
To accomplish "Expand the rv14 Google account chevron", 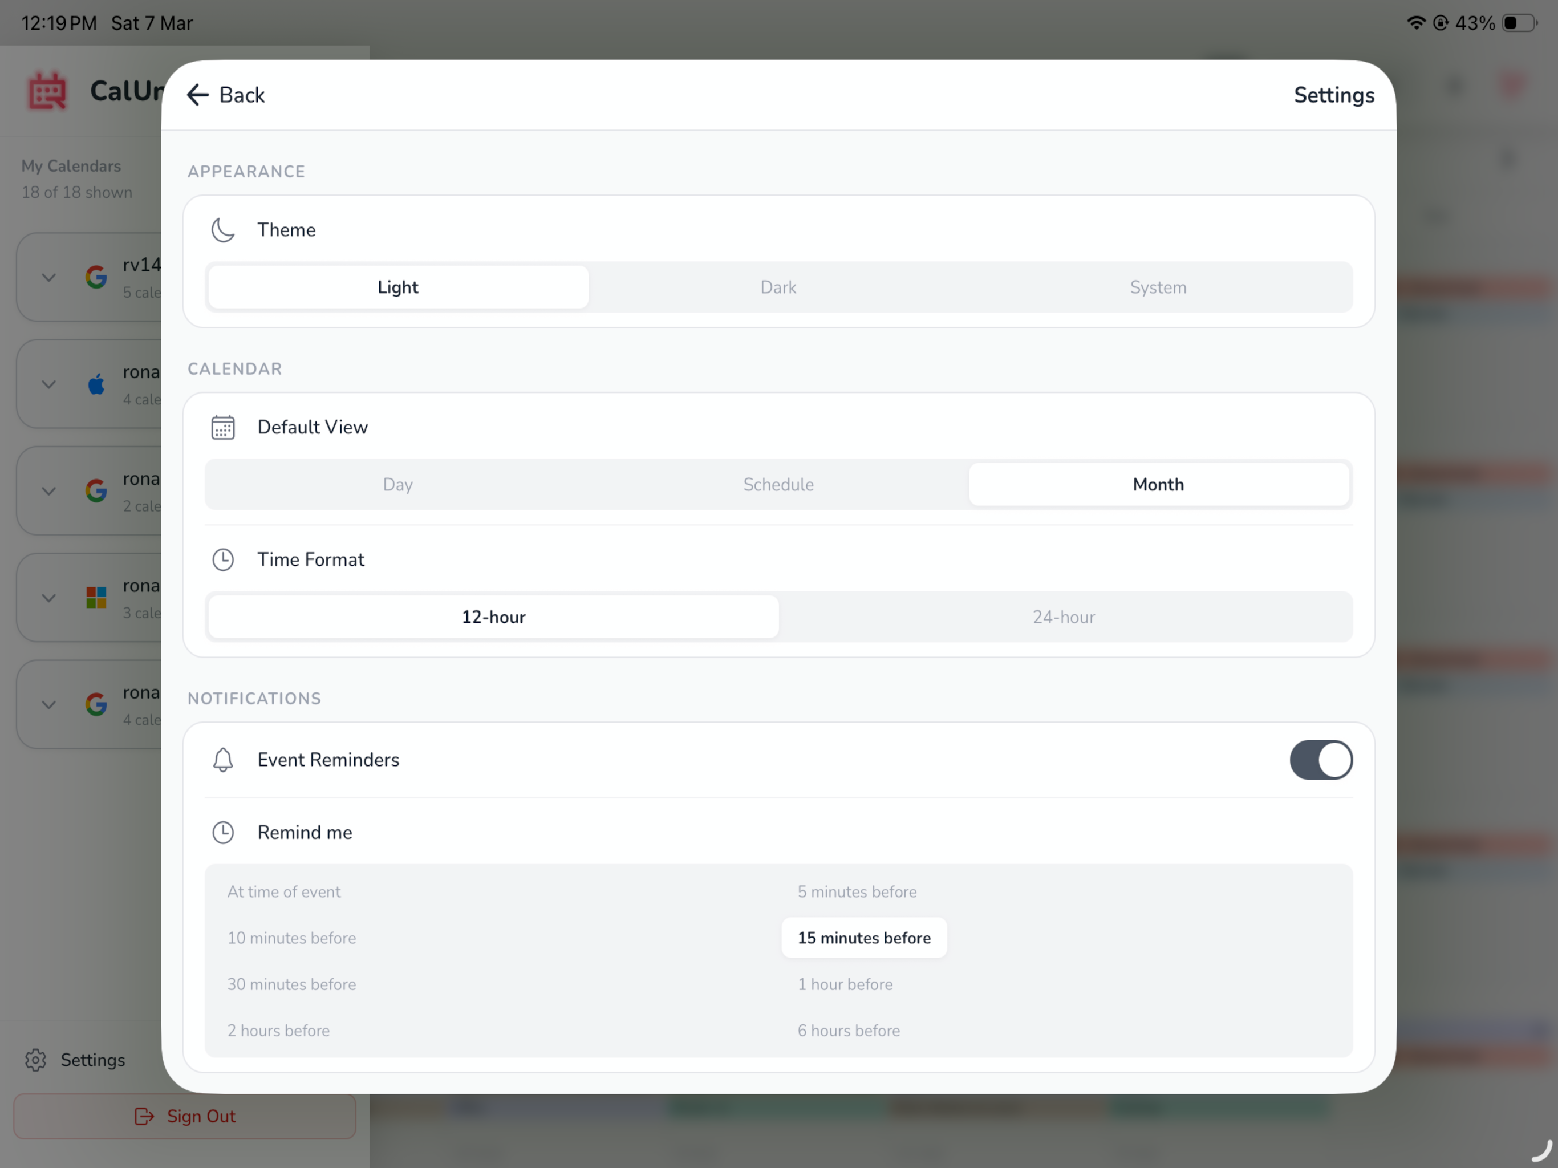I will point(48,278).
